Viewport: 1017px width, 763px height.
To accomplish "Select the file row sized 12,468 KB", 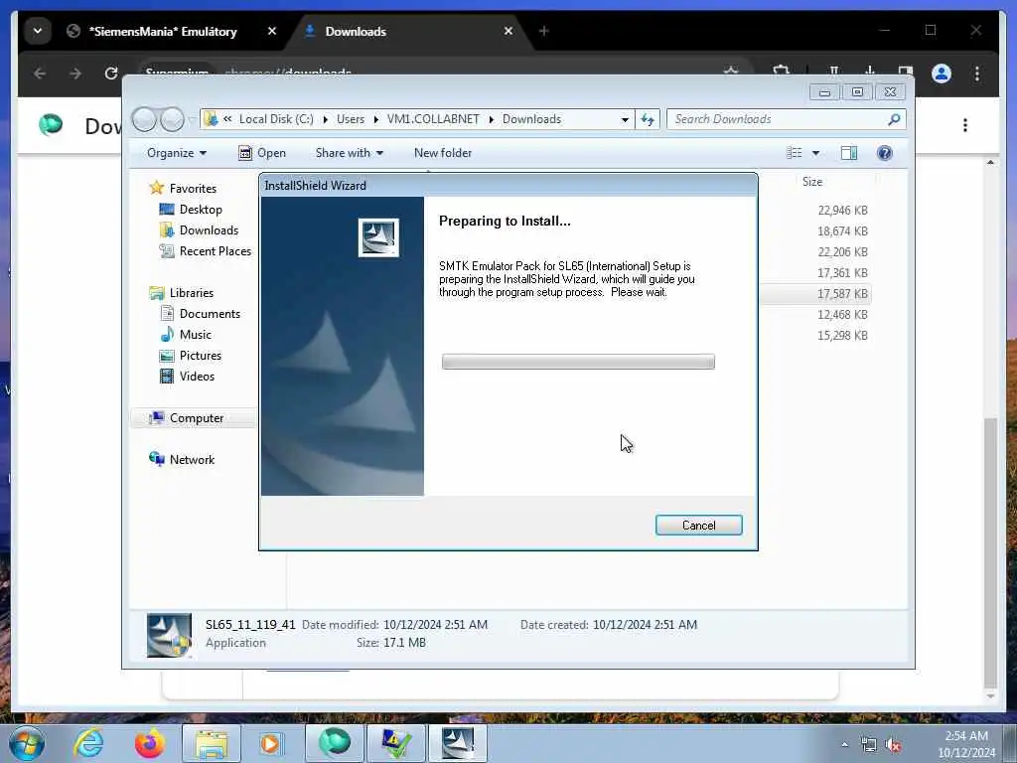I will click(x=842, y=315).
